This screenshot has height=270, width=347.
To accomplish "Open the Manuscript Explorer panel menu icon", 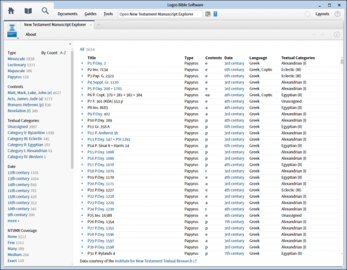I will coord(12,31).
